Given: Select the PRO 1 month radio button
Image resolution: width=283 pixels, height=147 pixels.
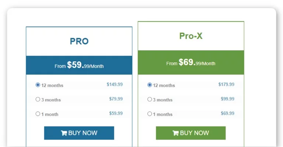Looking at the screenshot, I should coord(38,114).
